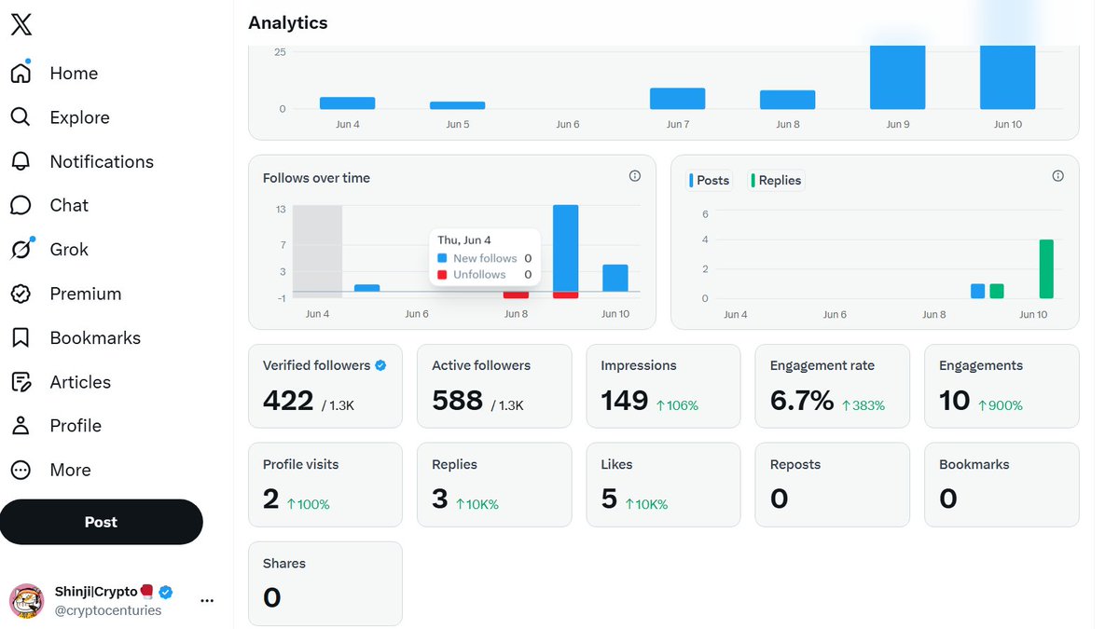Click the X logo icon
Image resolution: width=1119 pixels, height=629 pixels.
(21, 25)
